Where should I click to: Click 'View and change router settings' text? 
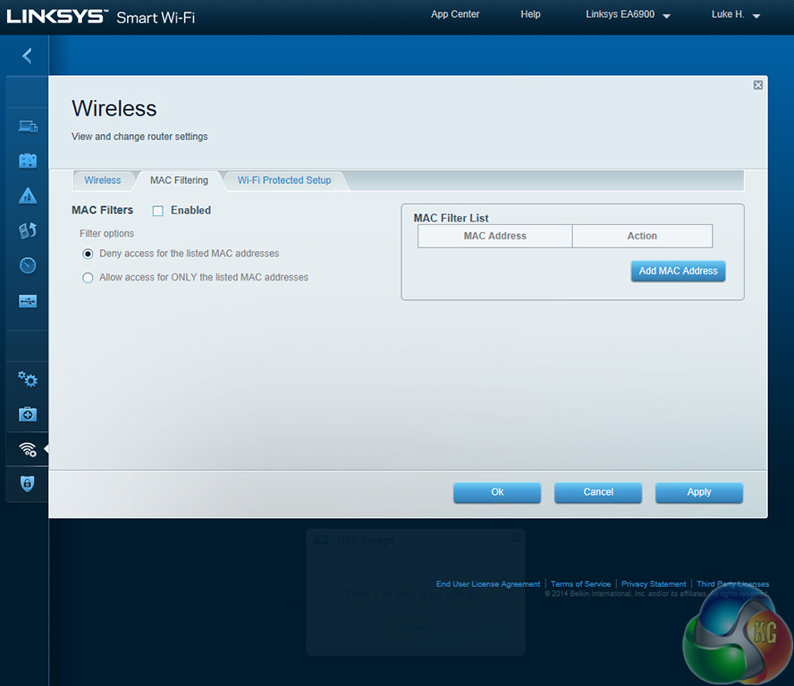139,137
